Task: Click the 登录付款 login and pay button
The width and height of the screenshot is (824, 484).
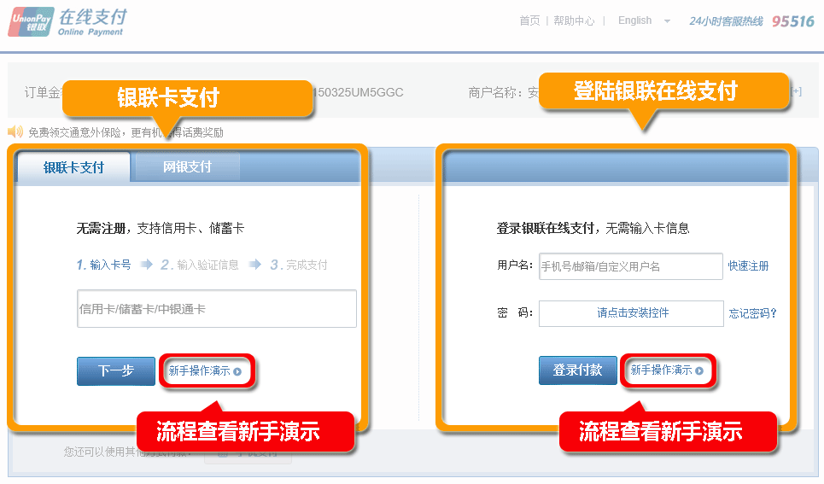Action: click(577, 370)
